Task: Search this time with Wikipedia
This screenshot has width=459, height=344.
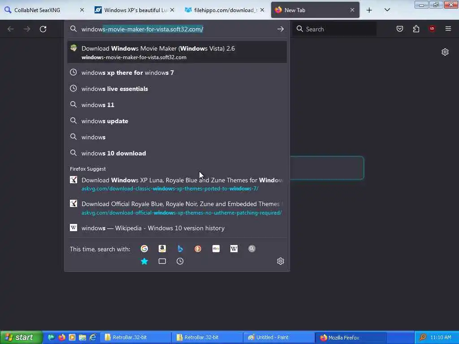Action: pos(234,249)
